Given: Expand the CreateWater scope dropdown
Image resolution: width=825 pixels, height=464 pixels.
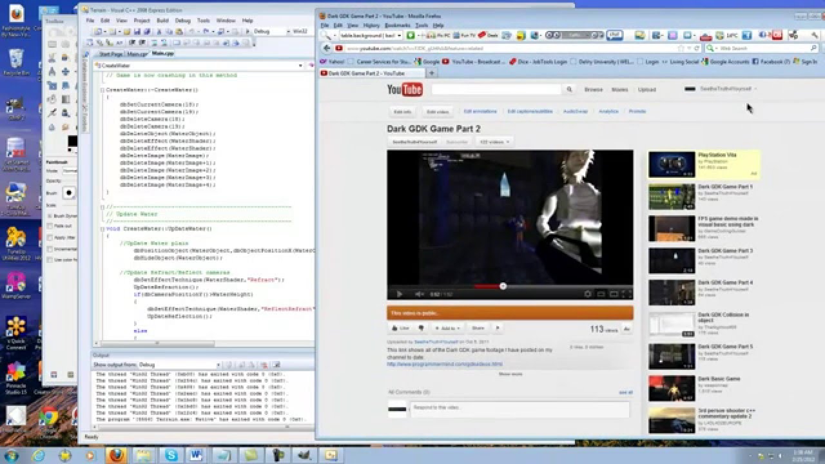Looking at the screenshot, I should click(301, 65).
